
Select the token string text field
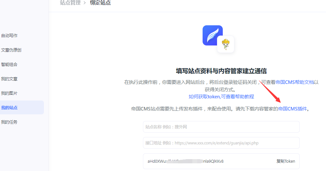click(205, 161)
